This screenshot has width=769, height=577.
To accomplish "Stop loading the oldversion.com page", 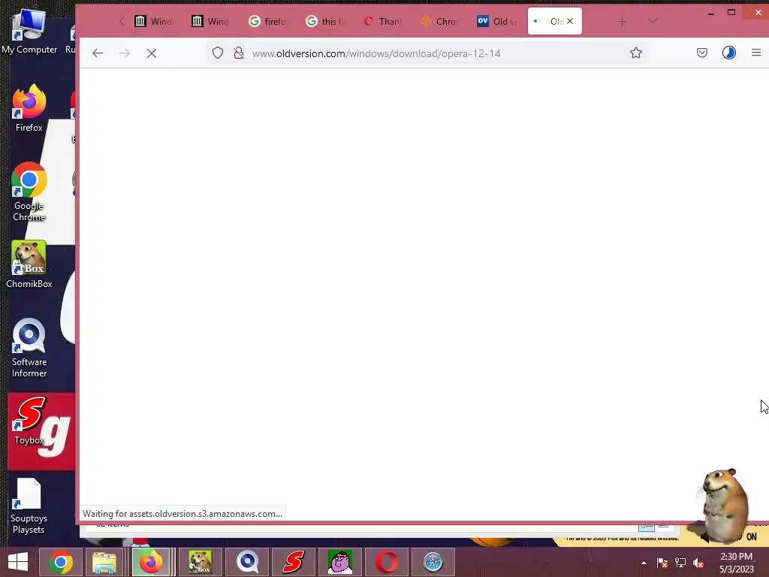I will pyautogui.click(x=152, y=53).
